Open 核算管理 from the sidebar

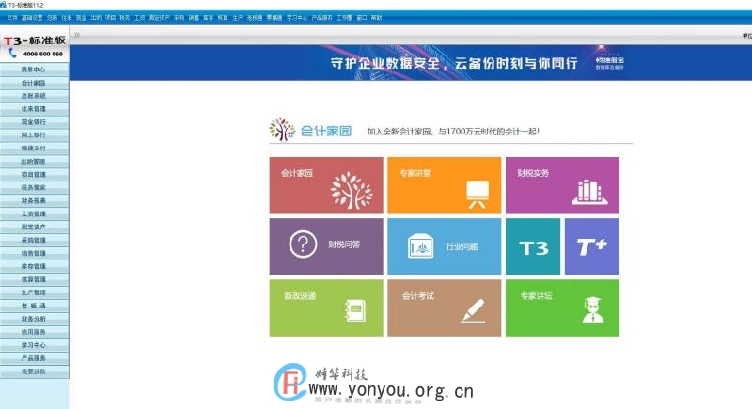(x=34, y=279)
